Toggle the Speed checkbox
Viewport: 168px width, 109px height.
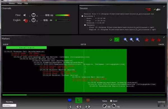pos(111,101)
